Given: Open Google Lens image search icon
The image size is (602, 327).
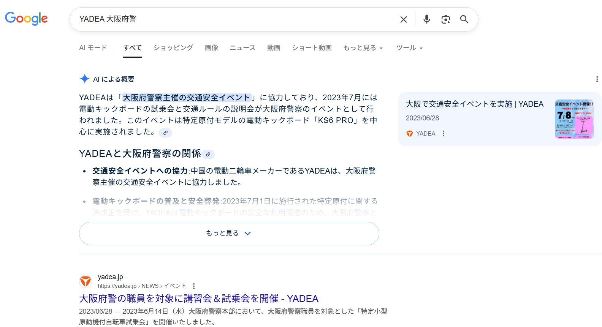Looking at the screenshot, I should point(445,19).
